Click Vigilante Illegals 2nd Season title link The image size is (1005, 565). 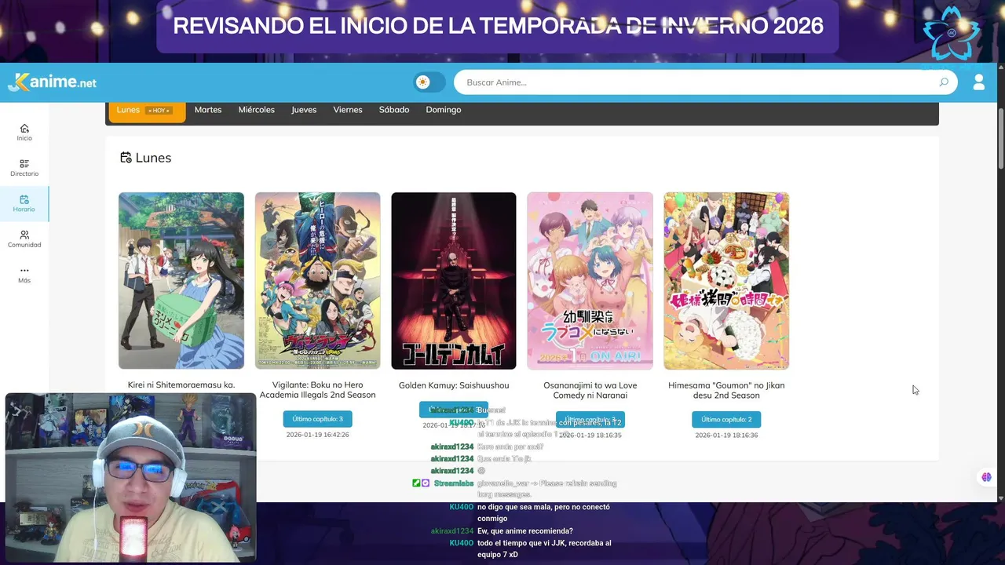[x=318, y=390]
